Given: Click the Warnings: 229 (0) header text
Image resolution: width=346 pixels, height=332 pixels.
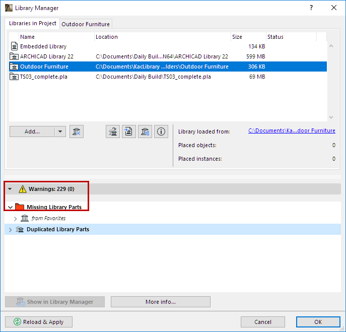Looking at the screenshot, I should coord(51,189).
